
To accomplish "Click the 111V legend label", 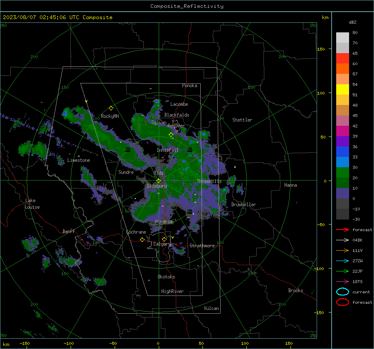I will [x=357, y=250].
